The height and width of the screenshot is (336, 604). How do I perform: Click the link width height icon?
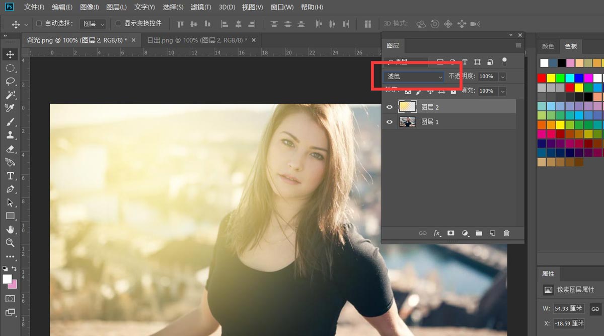pos(595,308)
